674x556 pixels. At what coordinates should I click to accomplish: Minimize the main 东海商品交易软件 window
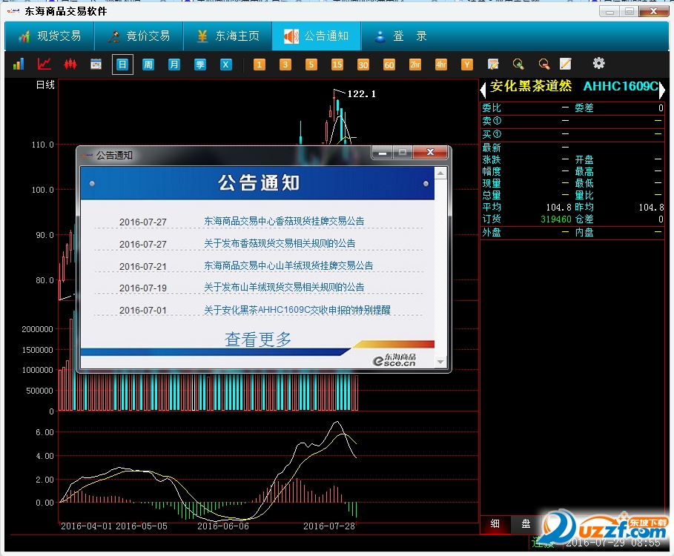tap(609, 11)
